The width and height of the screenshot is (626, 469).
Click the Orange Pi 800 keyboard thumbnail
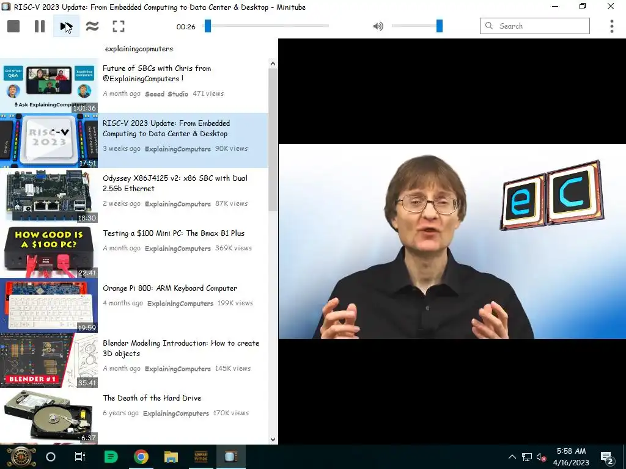coord(49,305)
